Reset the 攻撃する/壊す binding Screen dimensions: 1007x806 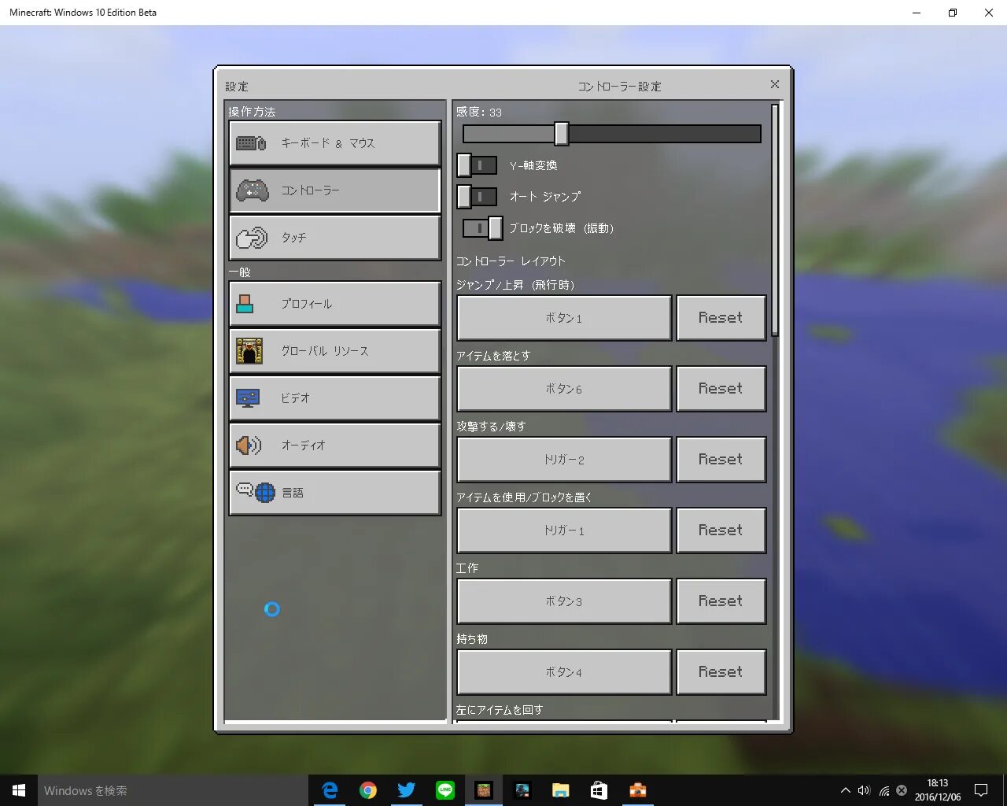(x=721, y=460)
